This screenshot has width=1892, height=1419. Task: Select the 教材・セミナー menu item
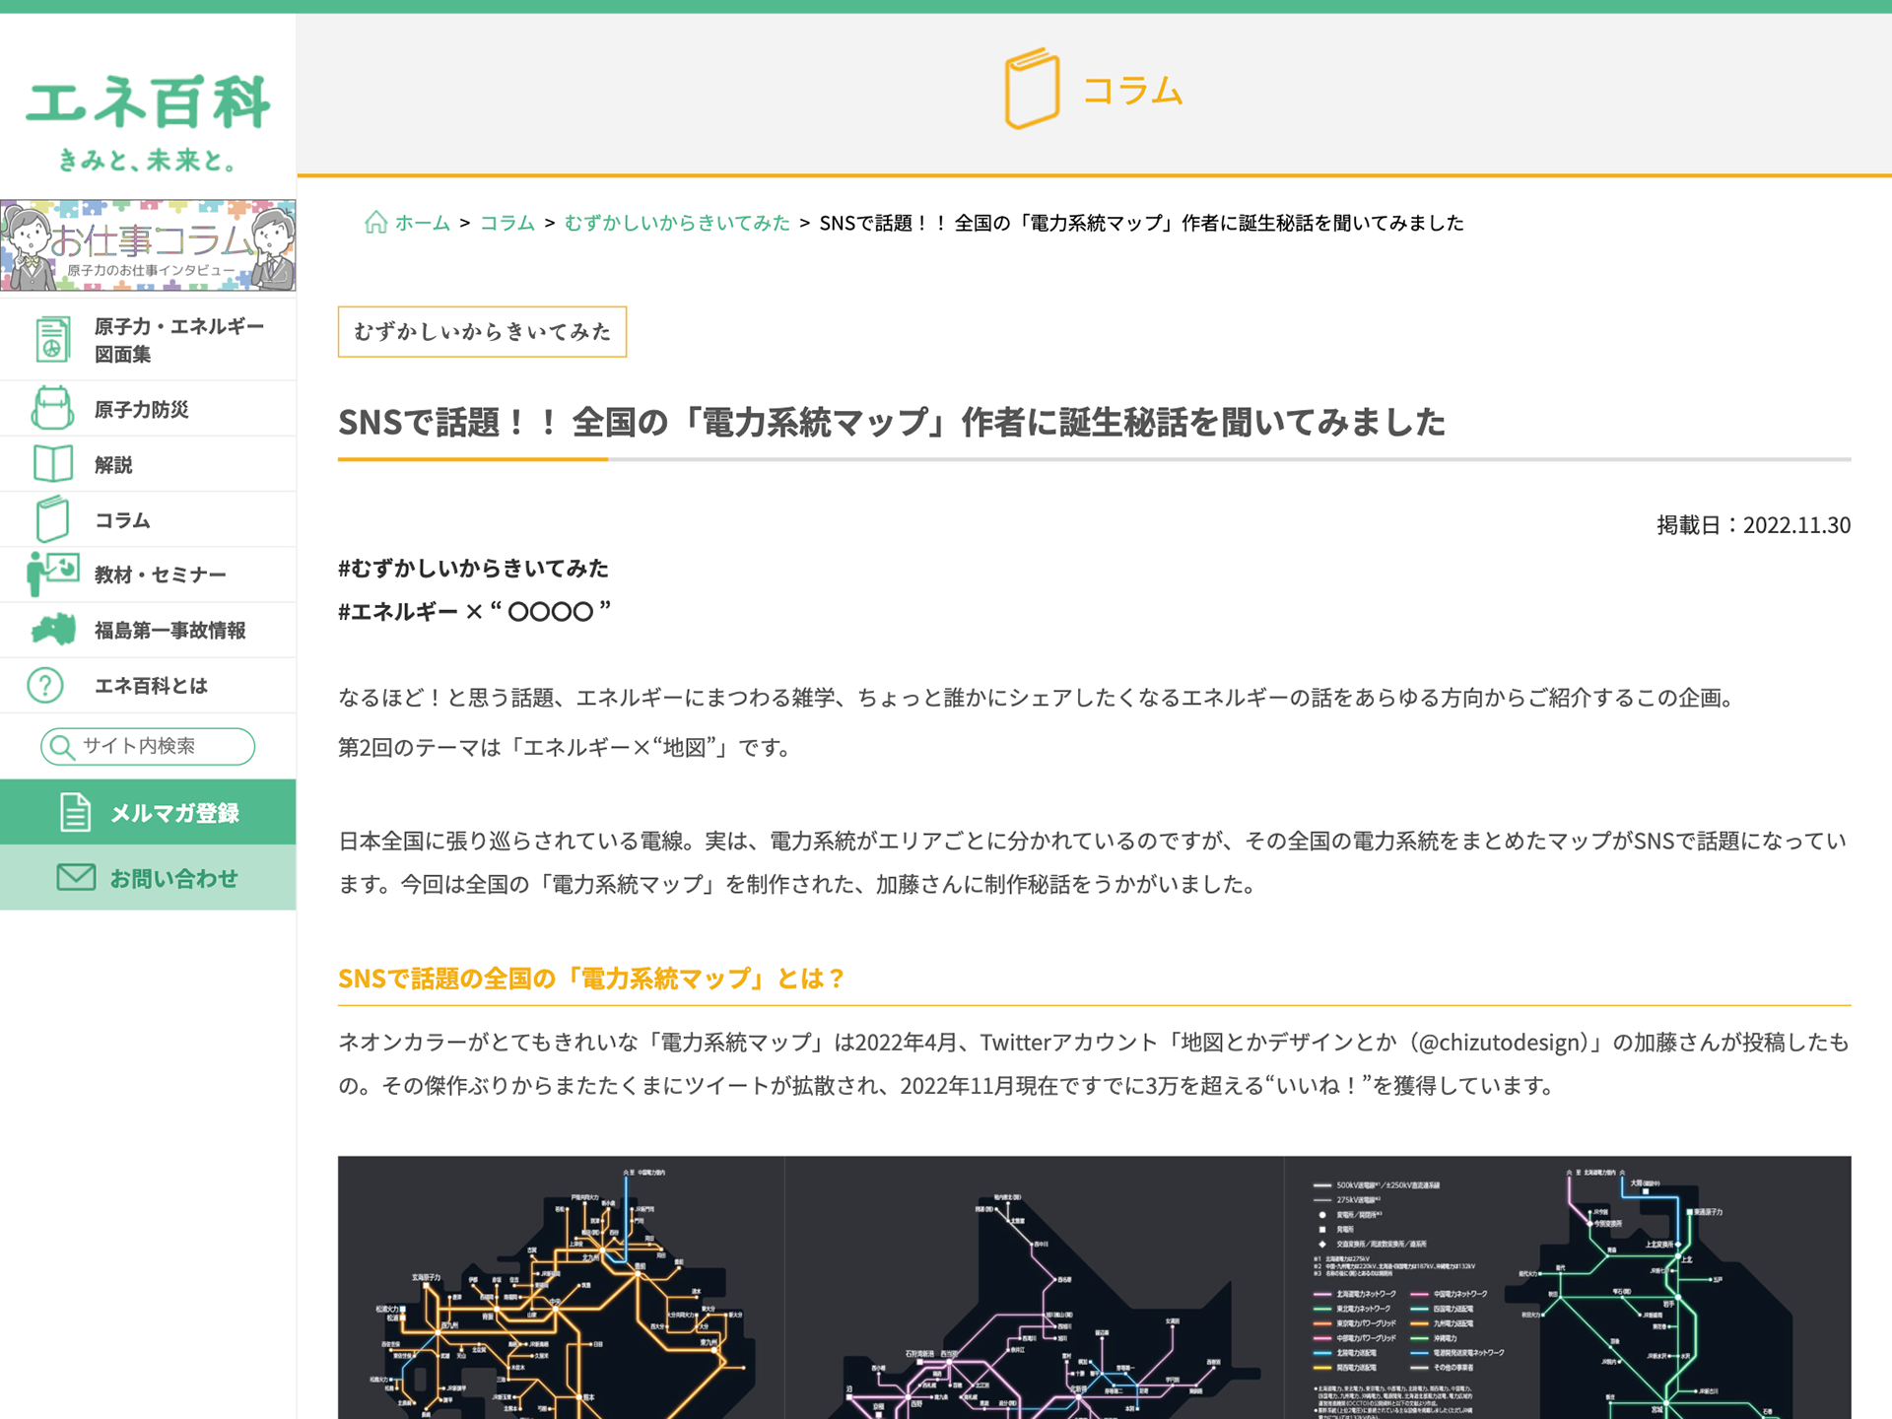click(160, 574)
